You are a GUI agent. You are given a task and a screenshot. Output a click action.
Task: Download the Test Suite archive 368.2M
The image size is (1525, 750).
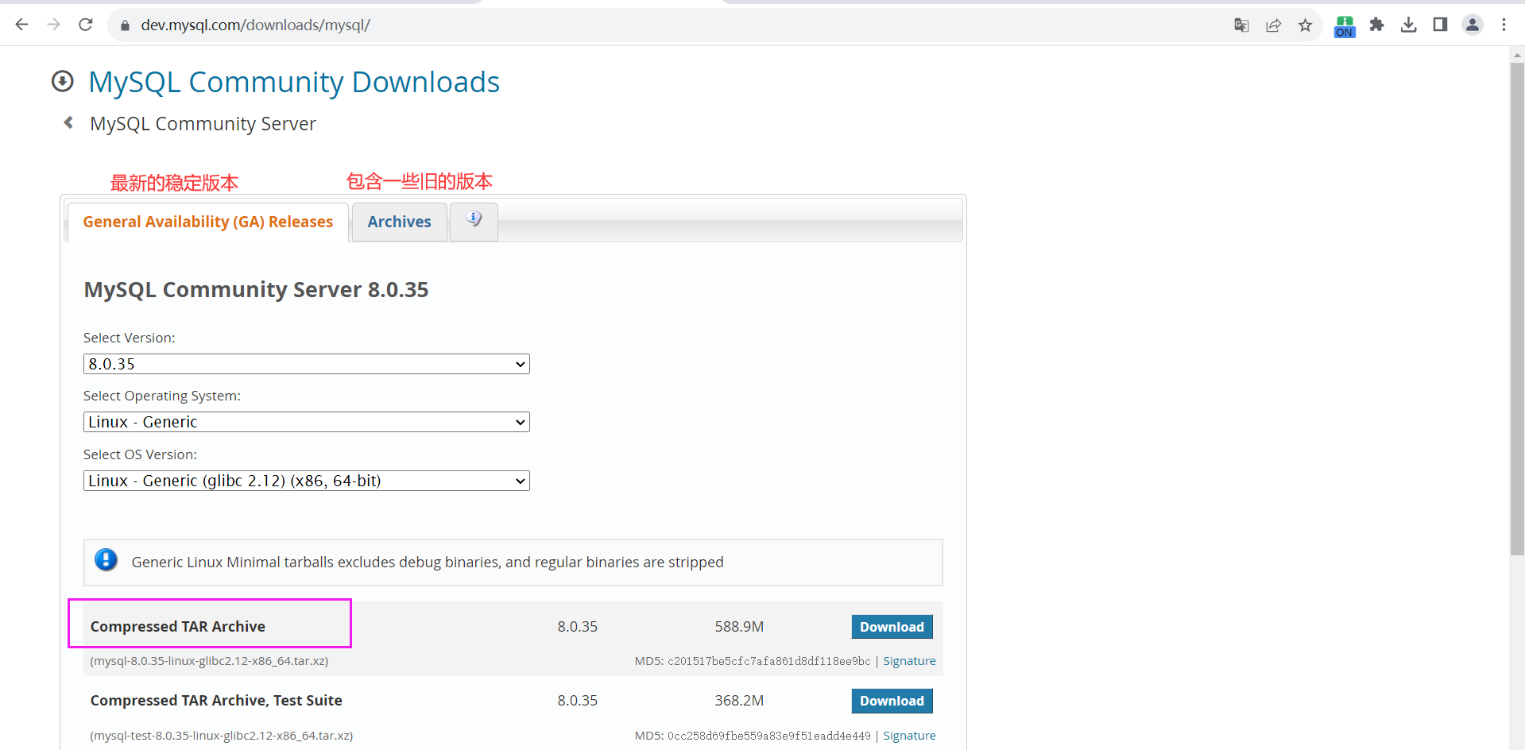(x=892, y=701)
